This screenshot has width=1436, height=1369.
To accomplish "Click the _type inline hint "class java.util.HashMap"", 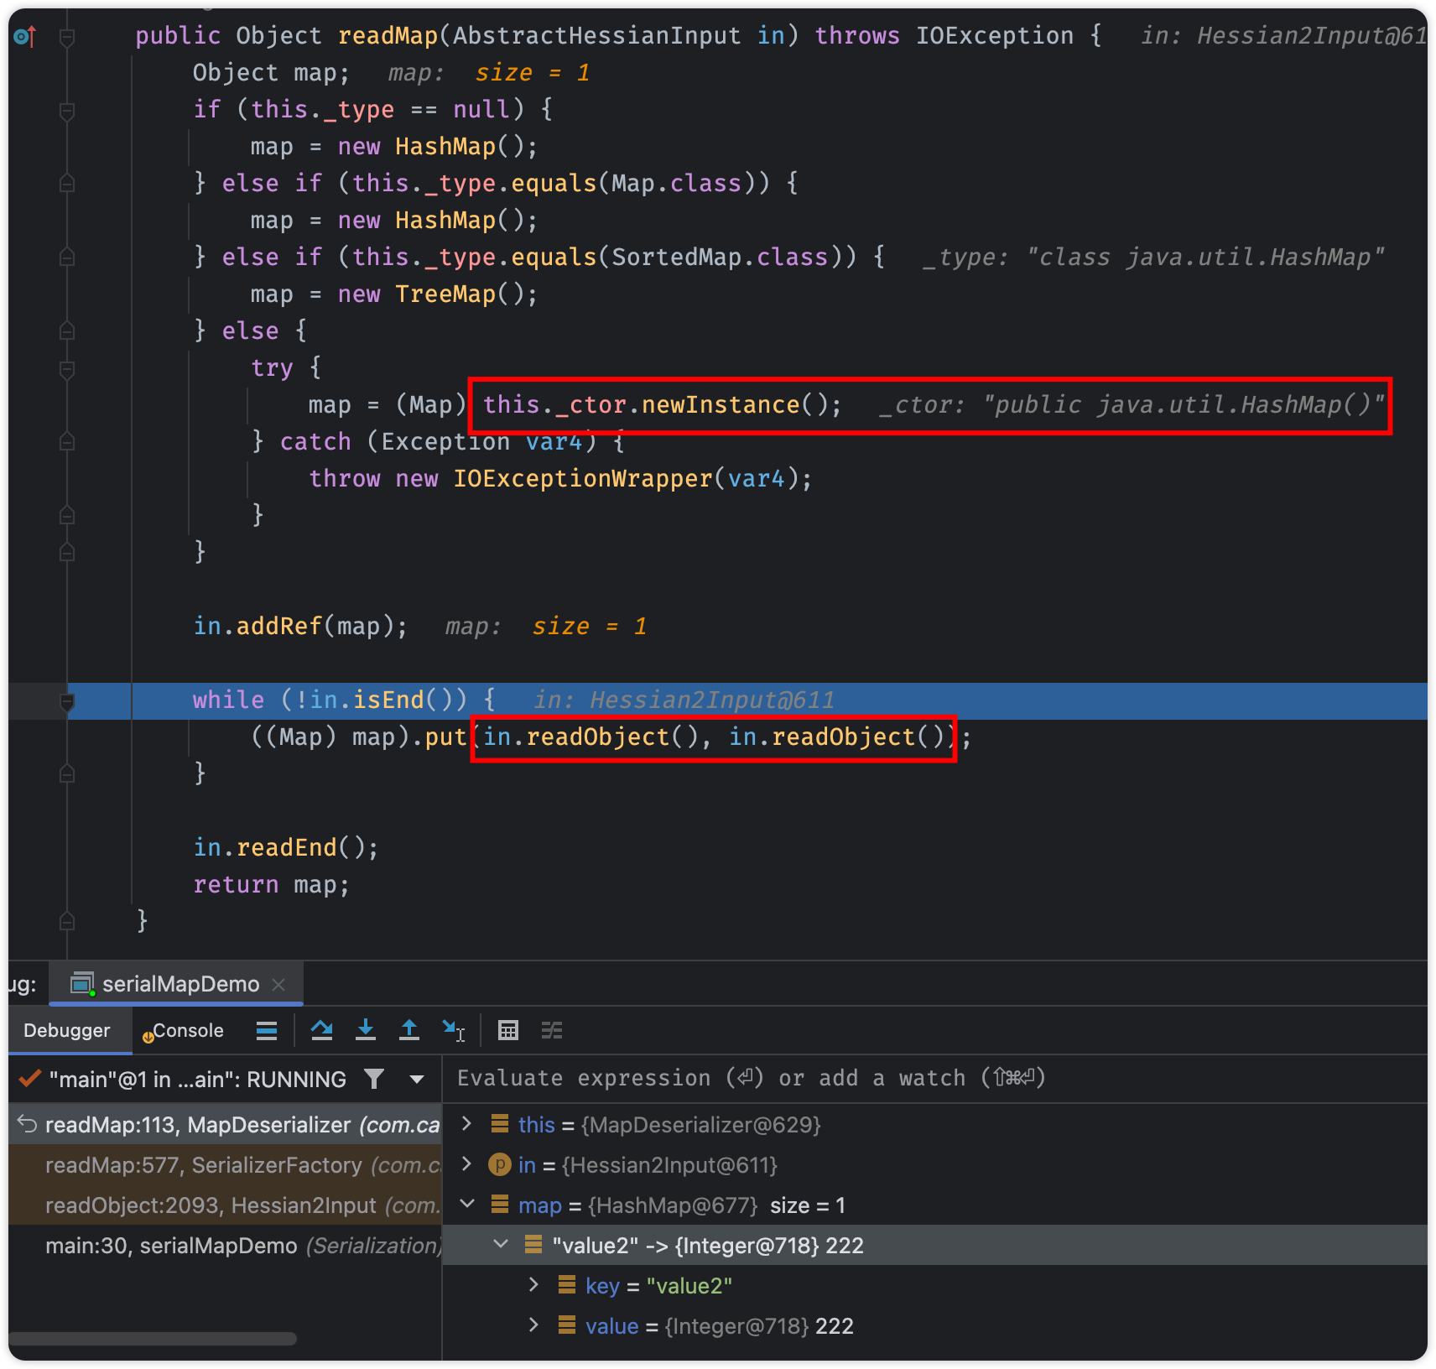I will (1152, 257).
